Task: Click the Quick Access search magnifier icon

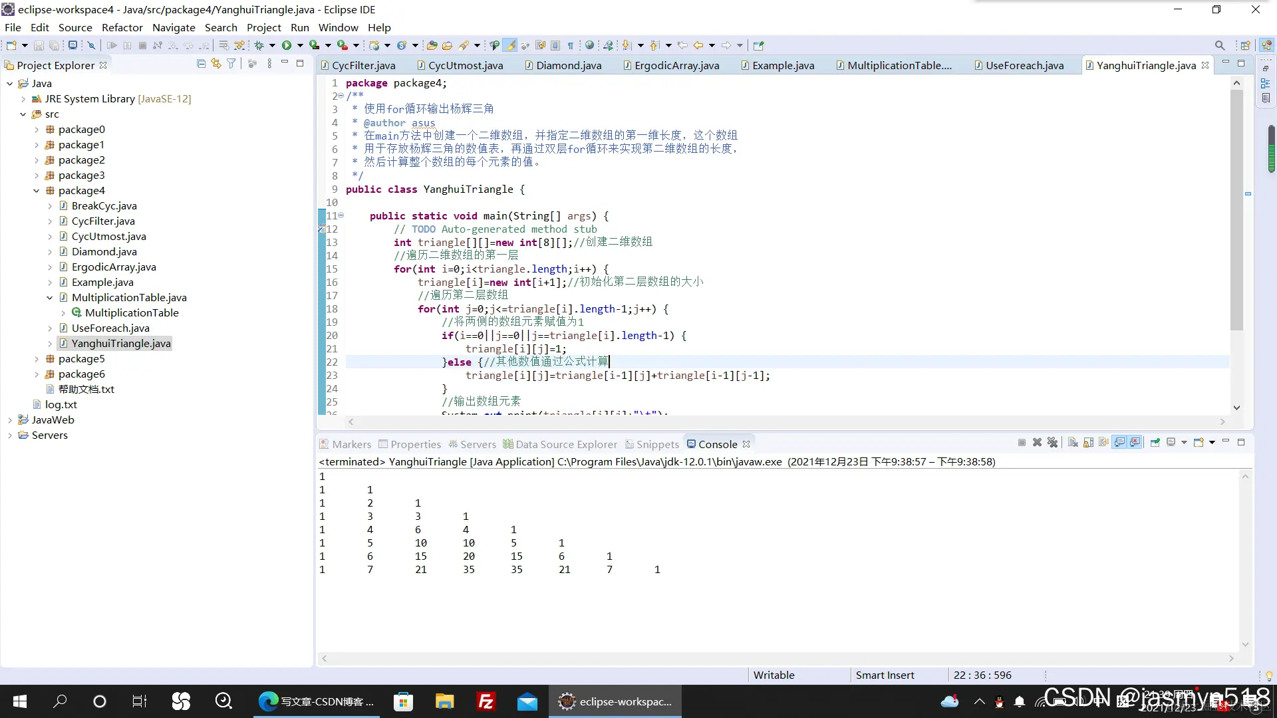Action: pyautogui.click(x=1220, y=45)
